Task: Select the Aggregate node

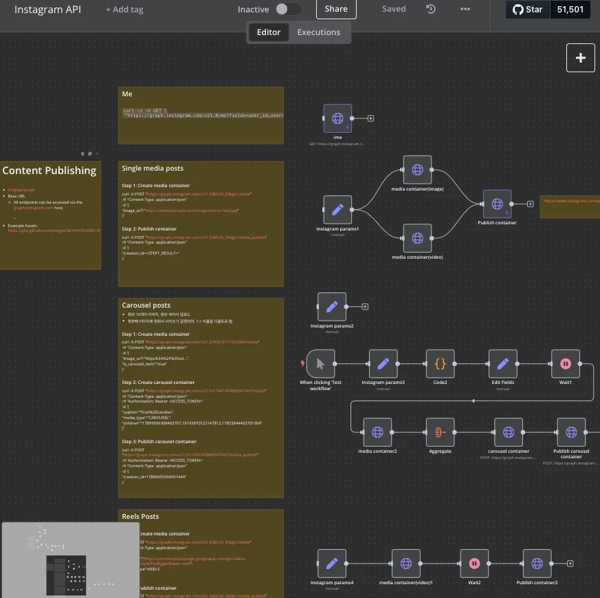Action: 440,432
